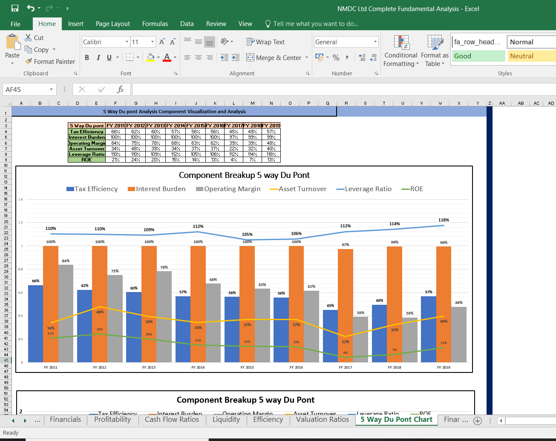Toggle underline formatting
Viewport: 556px width, 441px height.
(x=109, y=57)
